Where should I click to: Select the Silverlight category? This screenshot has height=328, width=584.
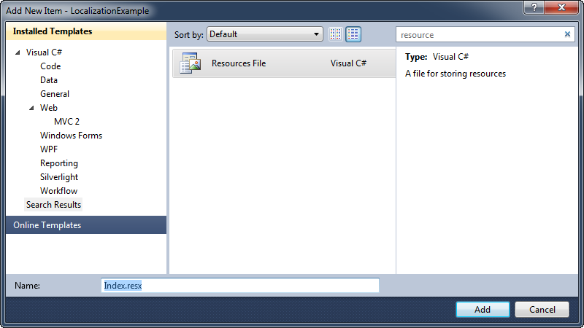coord(59,177)
